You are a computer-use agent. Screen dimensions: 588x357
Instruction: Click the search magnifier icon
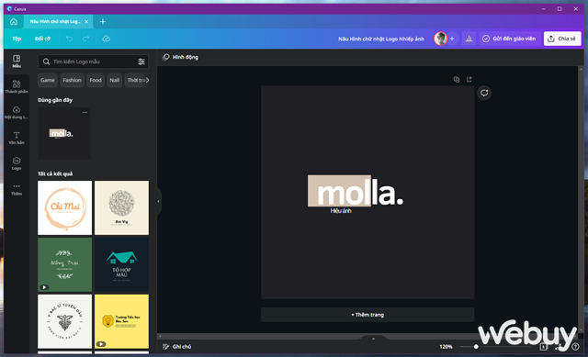coord(46,61)
